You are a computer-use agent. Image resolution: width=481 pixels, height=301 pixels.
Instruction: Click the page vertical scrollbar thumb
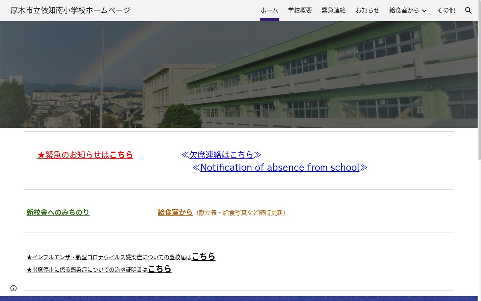point(479,80)
